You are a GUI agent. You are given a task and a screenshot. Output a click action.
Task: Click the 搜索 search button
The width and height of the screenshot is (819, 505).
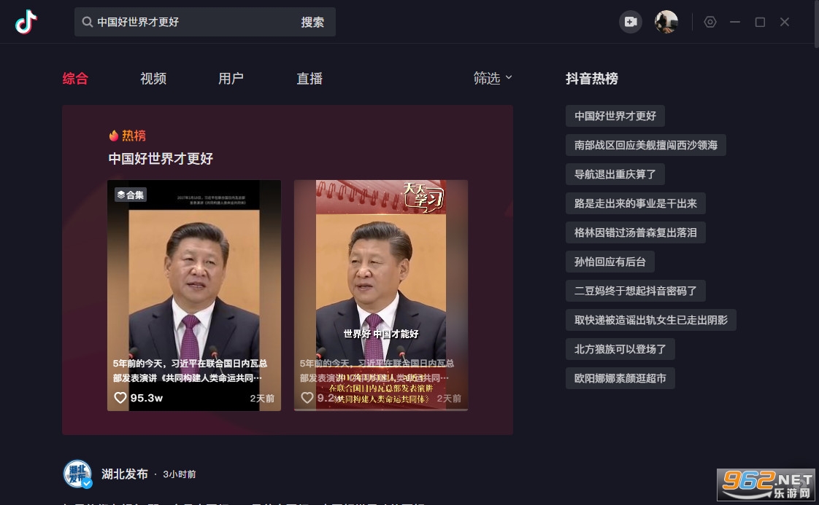[312, 22]
